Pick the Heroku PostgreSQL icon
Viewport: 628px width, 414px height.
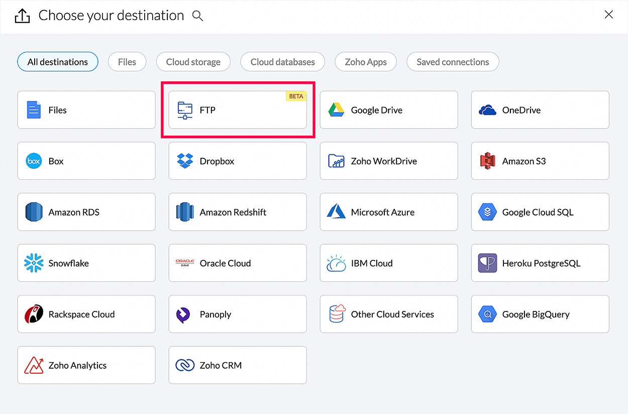pyautogui.click(x=487, y=263)
